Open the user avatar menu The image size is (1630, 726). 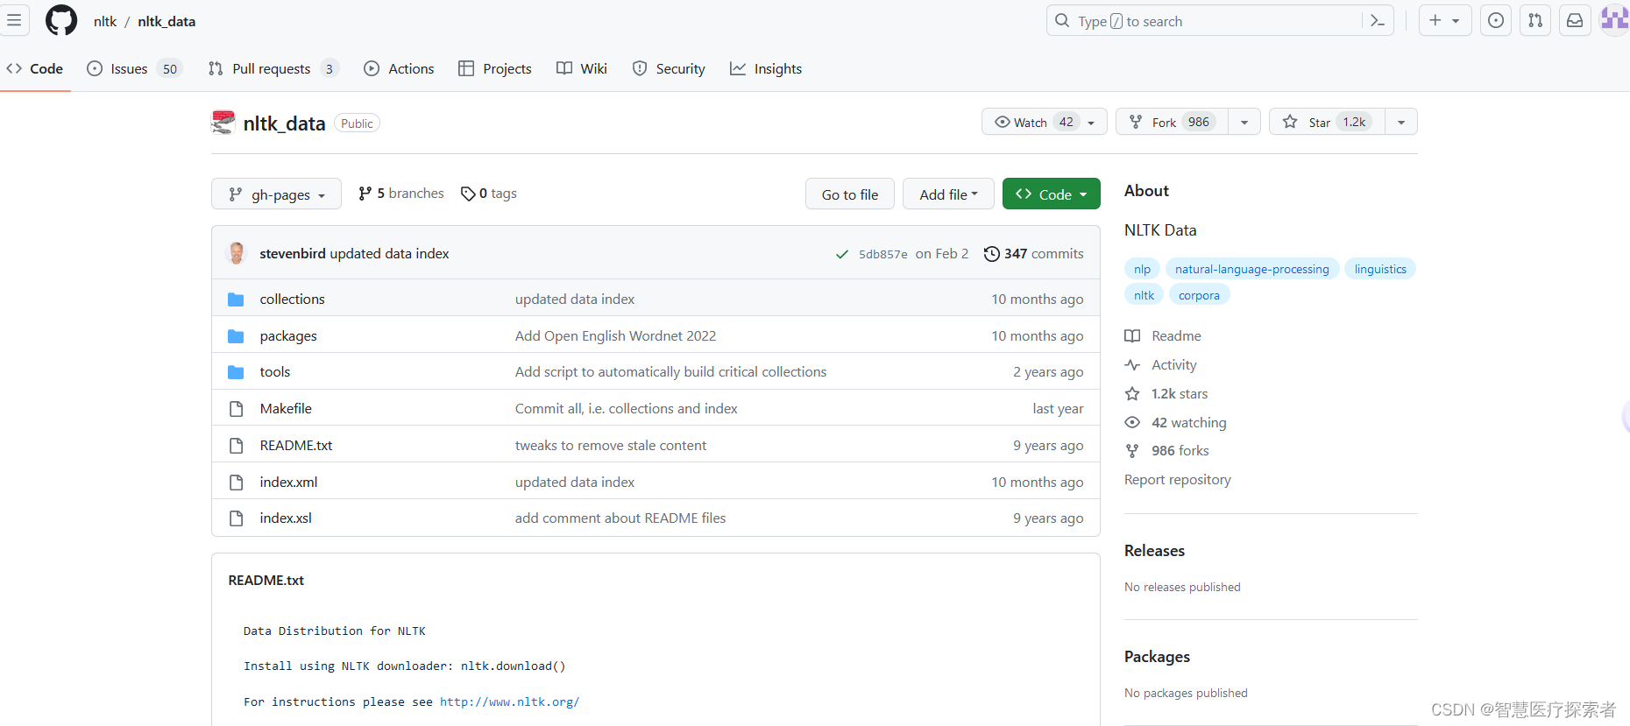pos(1615,19)
